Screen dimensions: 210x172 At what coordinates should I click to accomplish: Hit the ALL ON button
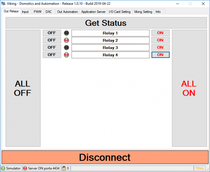189,88
